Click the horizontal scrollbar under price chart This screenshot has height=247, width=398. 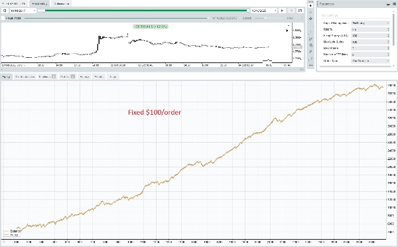click(x=153, y=69)
